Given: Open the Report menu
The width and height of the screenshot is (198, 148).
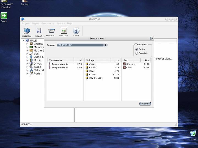Looking at the screenshot, I should click(x=35, y=24).
